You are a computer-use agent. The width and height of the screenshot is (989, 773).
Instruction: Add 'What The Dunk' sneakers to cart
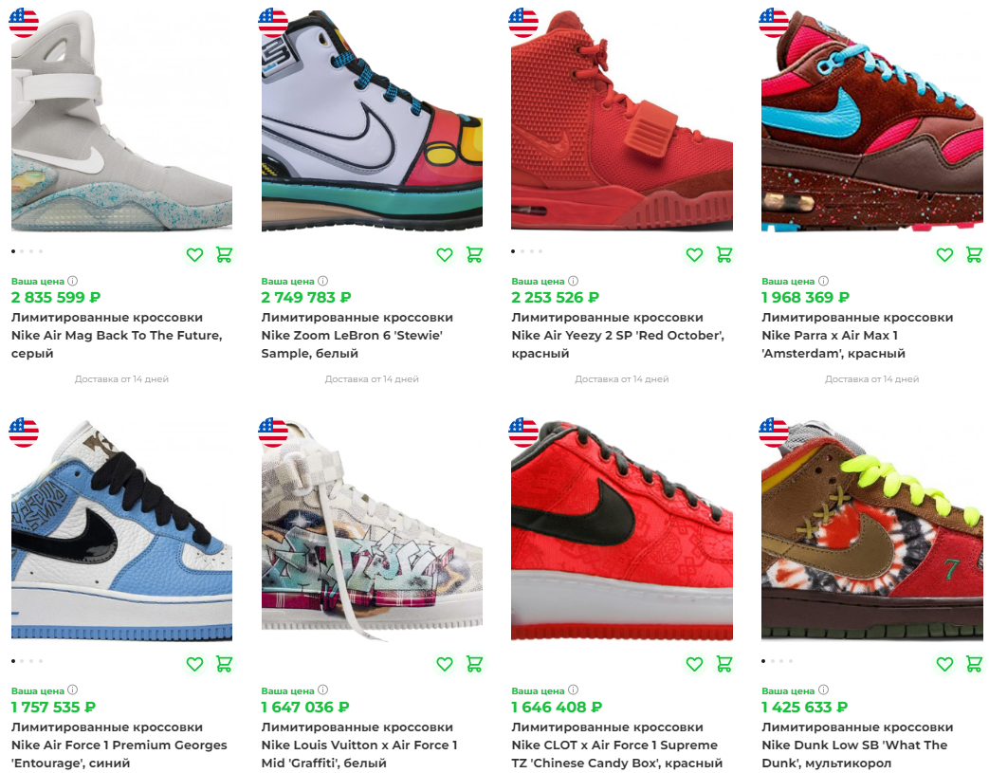pos(974,664)
